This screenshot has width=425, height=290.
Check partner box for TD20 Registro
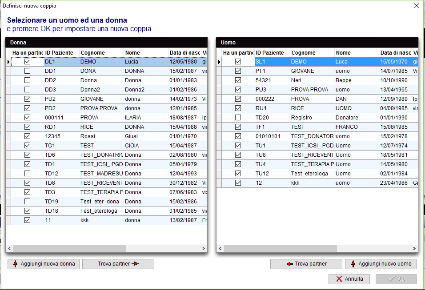238,118
